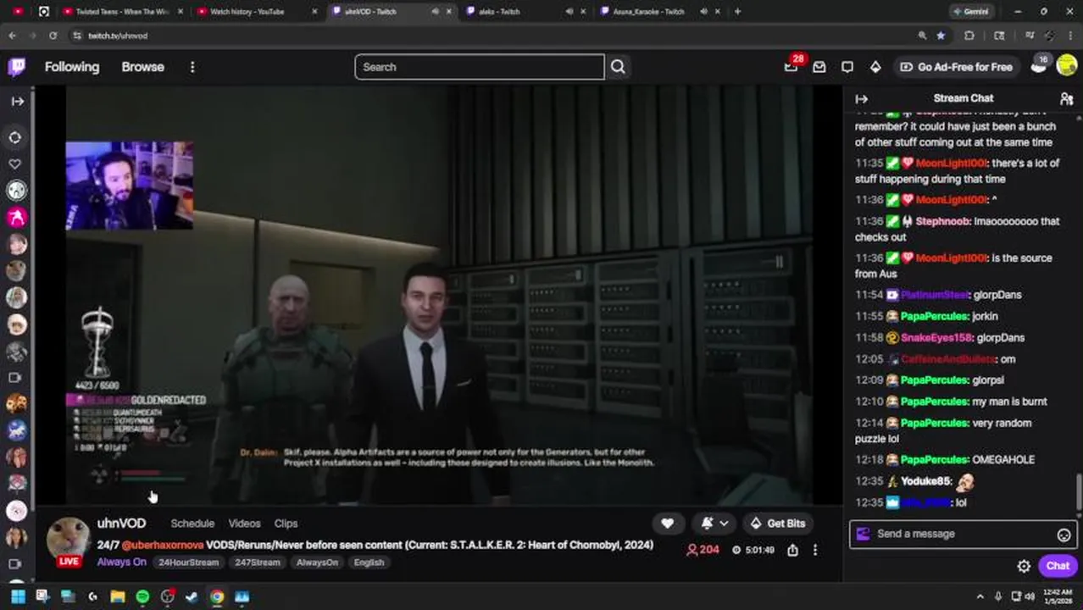Open Chrome extensions puzzle icon
Viewport: 1083px width, 610px height.
pyautogui.click(x=969, y=36)
